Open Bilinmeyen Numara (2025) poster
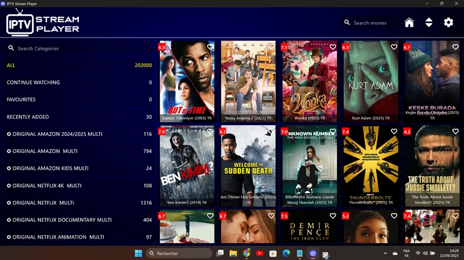Viewport: 464px width, 260px height. point(310,166)
